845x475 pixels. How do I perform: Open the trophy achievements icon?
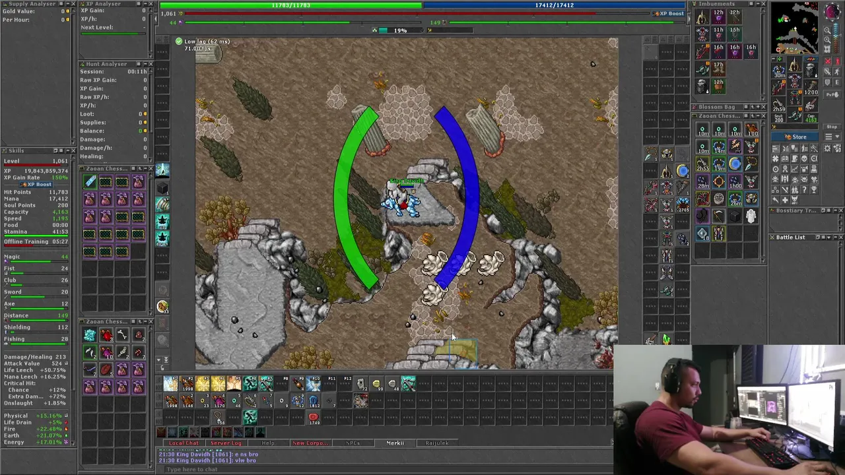click(x=814, y=189)
